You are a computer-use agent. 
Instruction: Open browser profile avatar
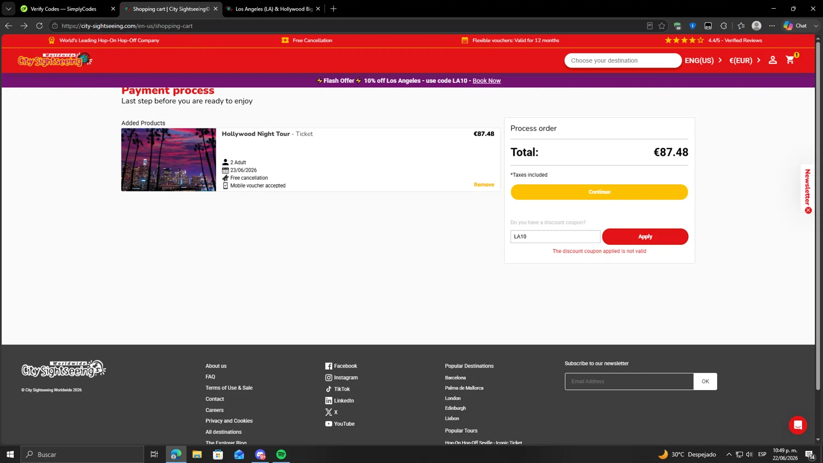click(757, 26)
